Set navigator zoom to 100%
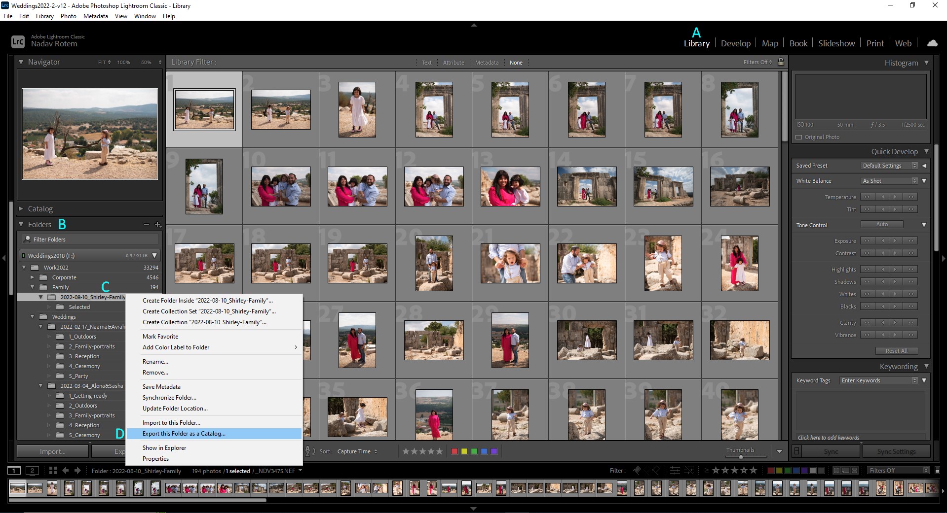 tap(123, 62)
